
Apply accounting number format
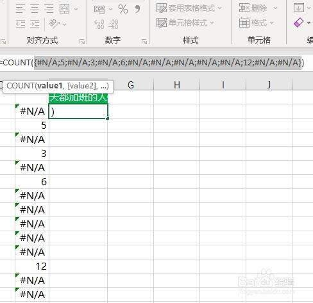coord(99,10)
